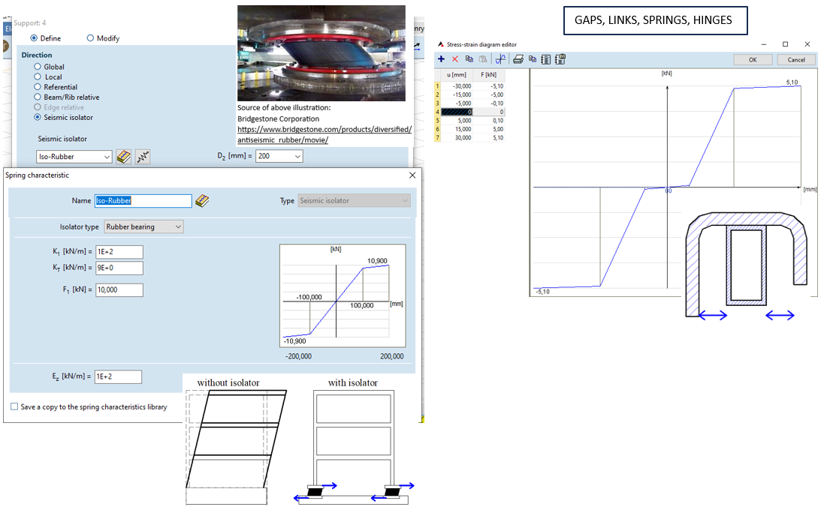Copy the diagram data
The width and height of the screenshot is (824, 510).
point(467,58)
